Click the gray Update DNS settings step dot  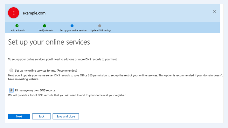click(100, 26)
